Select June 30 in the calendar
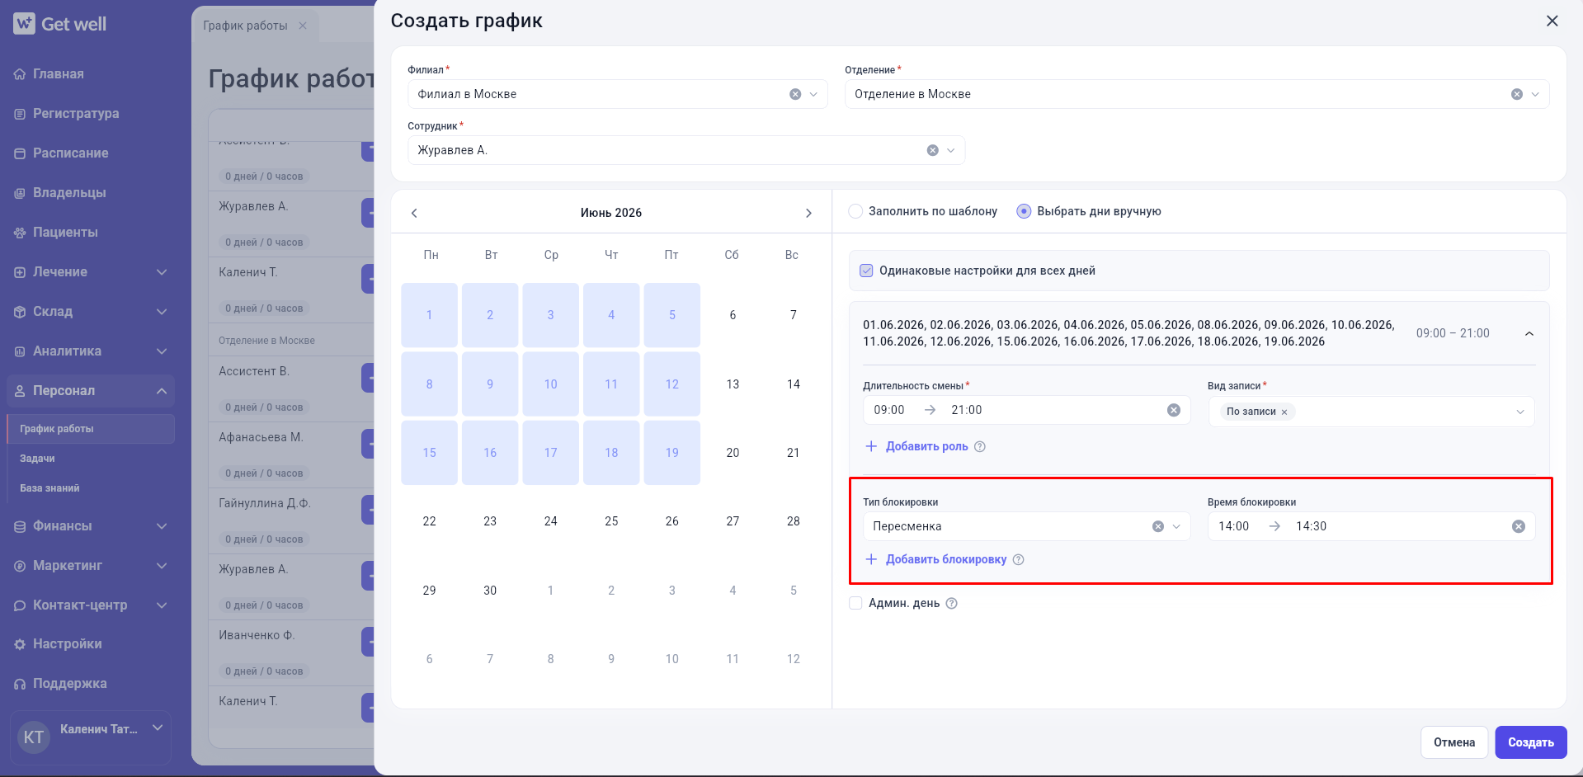The image size is (1583, 777). (x=490, y=591)
